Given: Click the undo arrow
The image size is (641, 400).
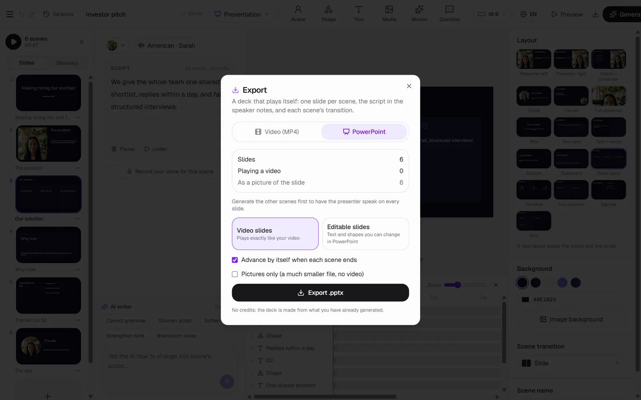Looking at the screenshot, I should click(22, 14).
